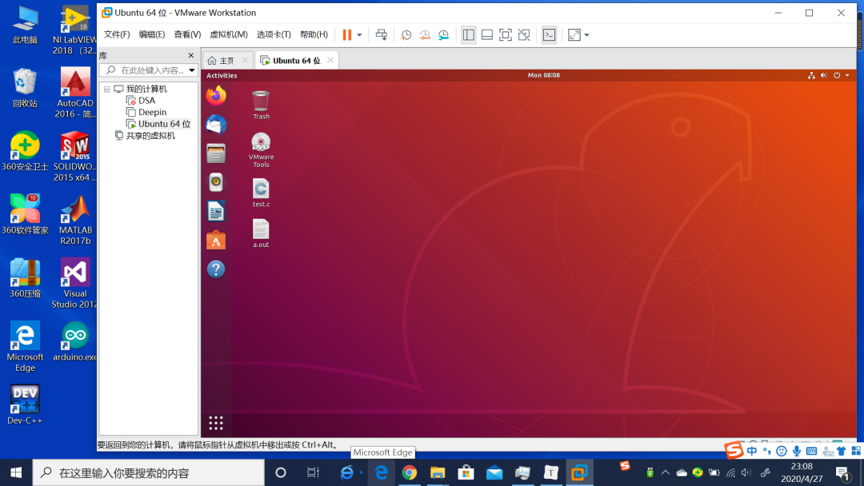This screenshot has width=864, height=486.
Task: Click the Windows Start button
Action: (16, 472)
